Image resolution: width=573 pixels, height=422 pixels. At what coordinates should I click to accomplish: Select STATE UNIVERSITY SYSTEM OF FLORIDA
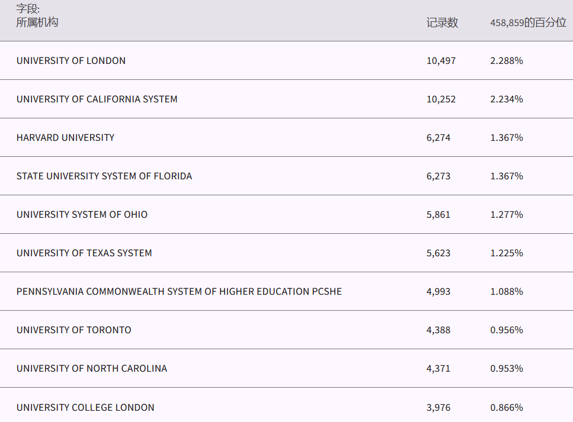pyautogui.click(x=104, y=176)
